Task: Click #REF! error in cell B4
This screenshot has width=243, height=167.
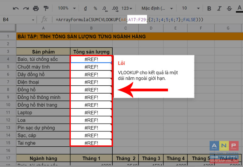Action: [91, 59]
